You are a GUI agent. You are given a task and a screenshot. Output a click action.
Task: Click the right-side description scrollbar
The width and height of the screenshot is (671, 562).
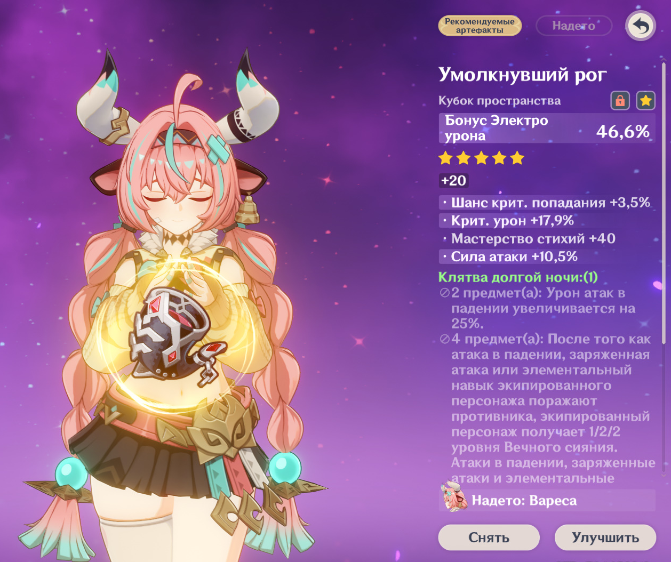(x=664, y=203)
